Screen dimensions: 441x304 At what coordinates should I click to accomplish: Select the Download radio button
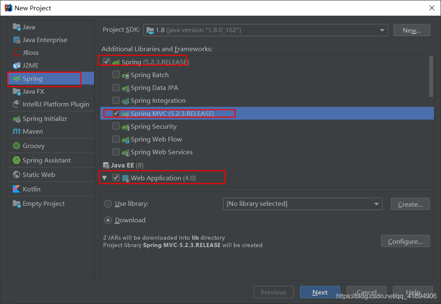click(x=108, y=220)
